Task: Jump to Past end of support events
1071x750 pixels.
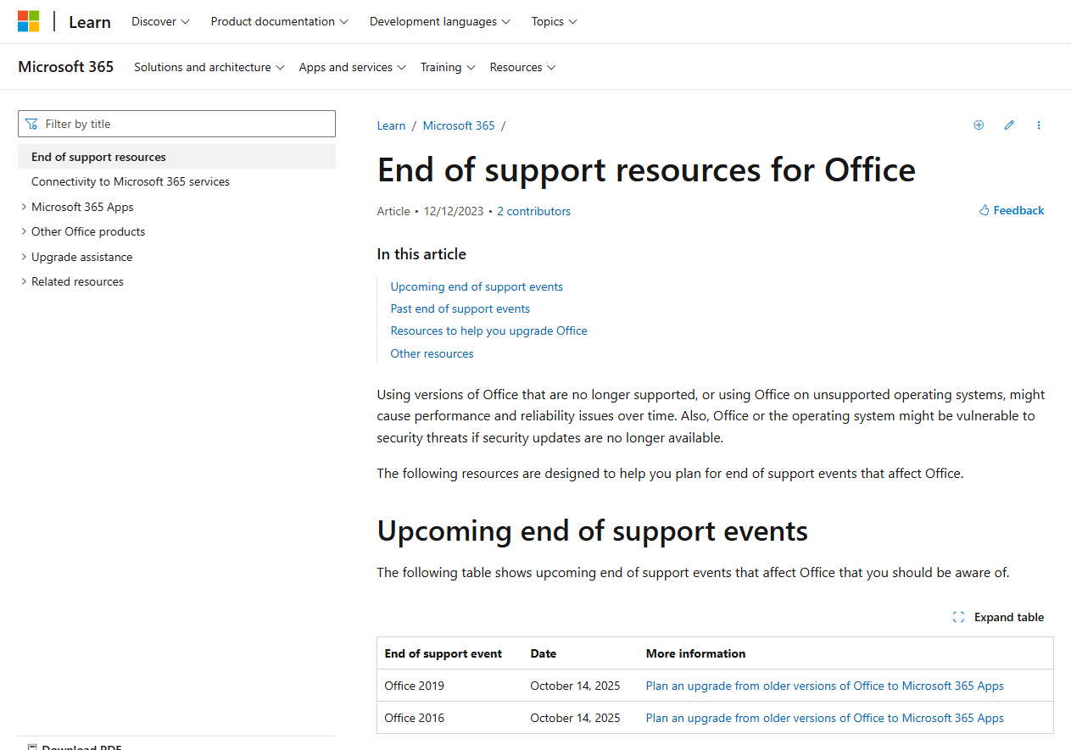Action: [x=460, y=308]
